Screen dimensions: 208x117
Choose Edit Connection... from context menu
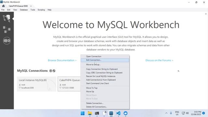105,60
